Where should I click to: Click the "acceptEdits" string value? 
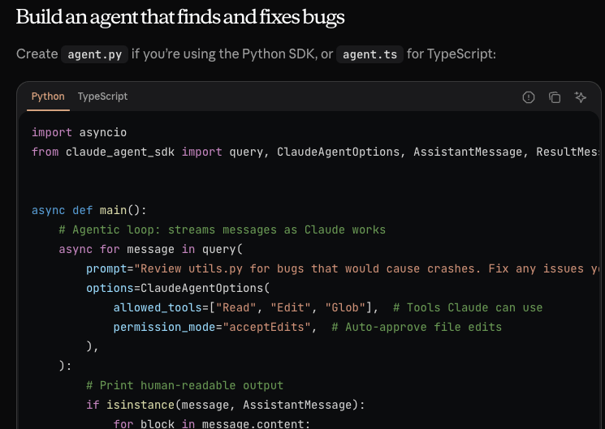(267, 328)
